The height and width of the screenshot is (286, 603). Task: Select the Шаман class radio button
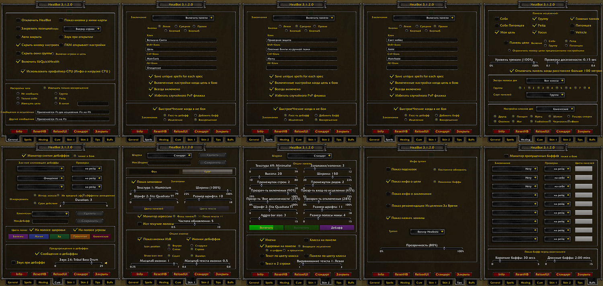click(550, 116)
